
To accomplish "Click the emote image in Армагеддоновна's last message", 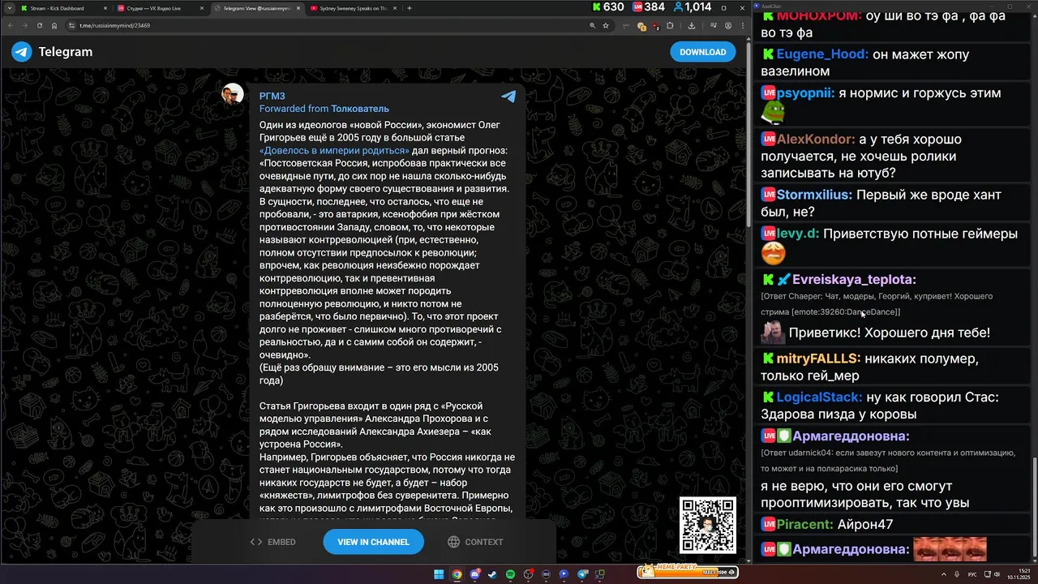I will [x=950, y=549].
